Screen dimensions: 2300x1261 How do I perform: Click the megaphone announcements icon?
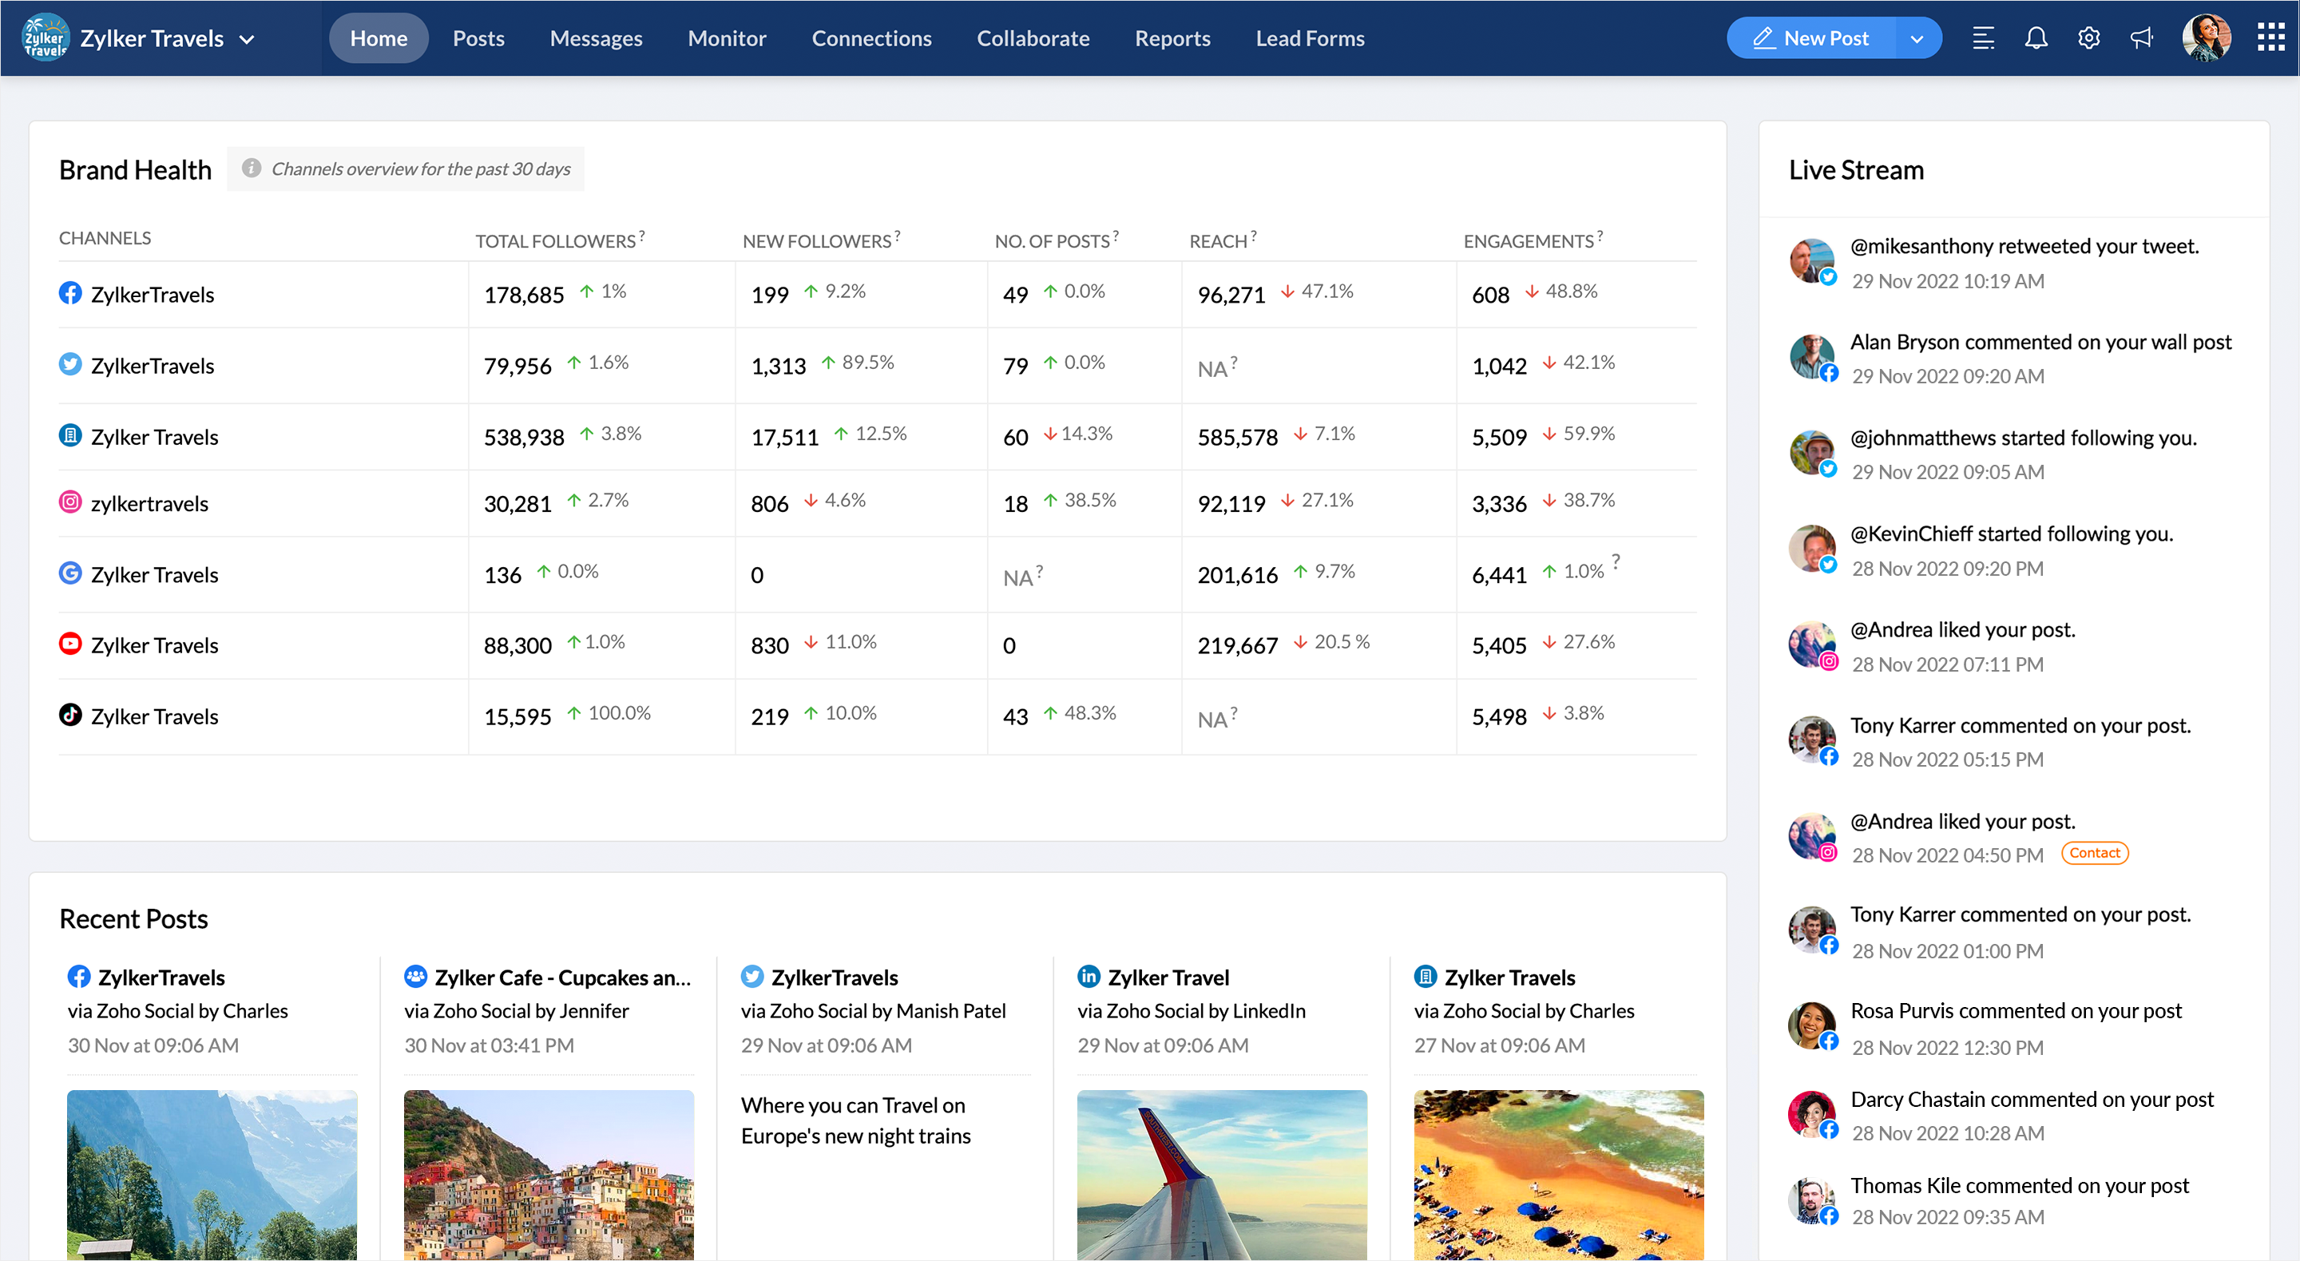[2141, 38]
